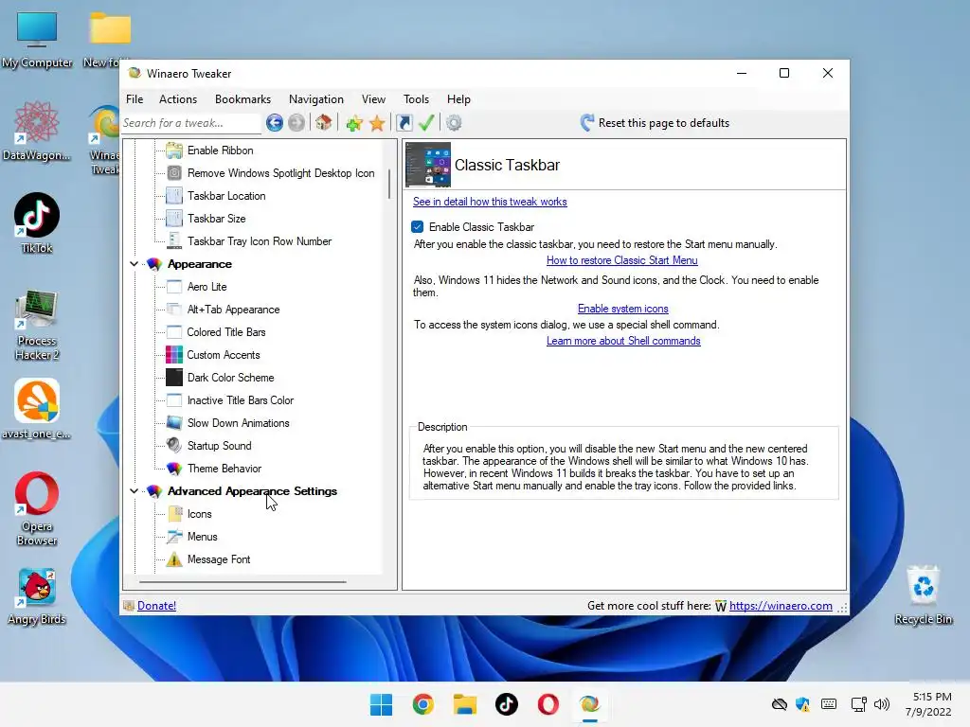Open TikTok from the taskbar
The height and width of the screenshot is (727, 970).
pyautogui.click(x=506, y=704)
